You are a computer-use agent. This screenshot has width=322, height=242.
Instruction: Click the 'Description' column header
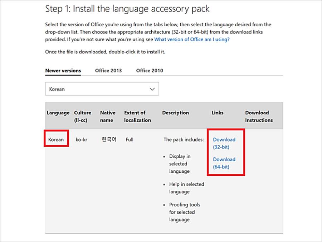175,113
